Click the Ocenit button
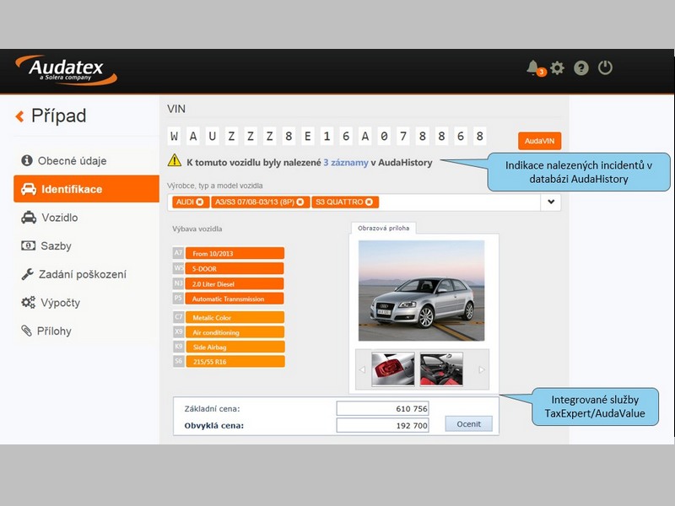Viewport: 675px width, 506px height. pos(469,424)
